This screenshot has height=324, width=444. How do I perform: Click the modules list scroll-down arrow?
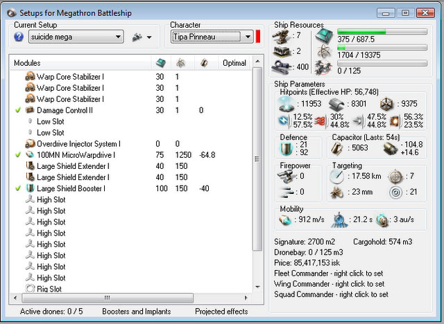(x=257, y=287)
